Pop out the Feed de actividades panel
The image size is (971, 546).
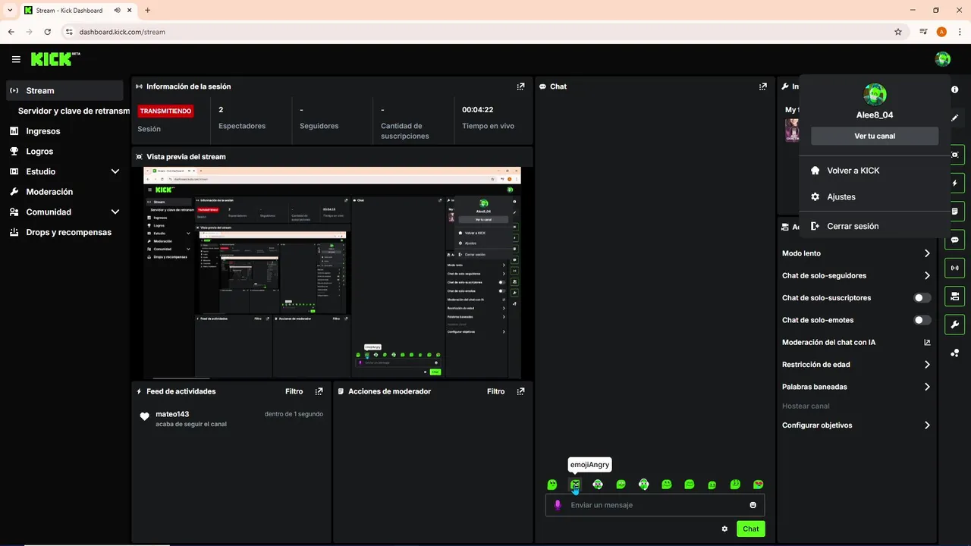(x=319, y=391)
